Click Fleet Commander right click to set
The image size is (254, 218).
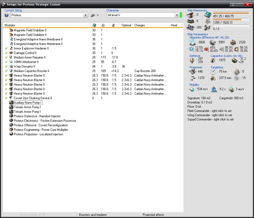click(210, 111)
